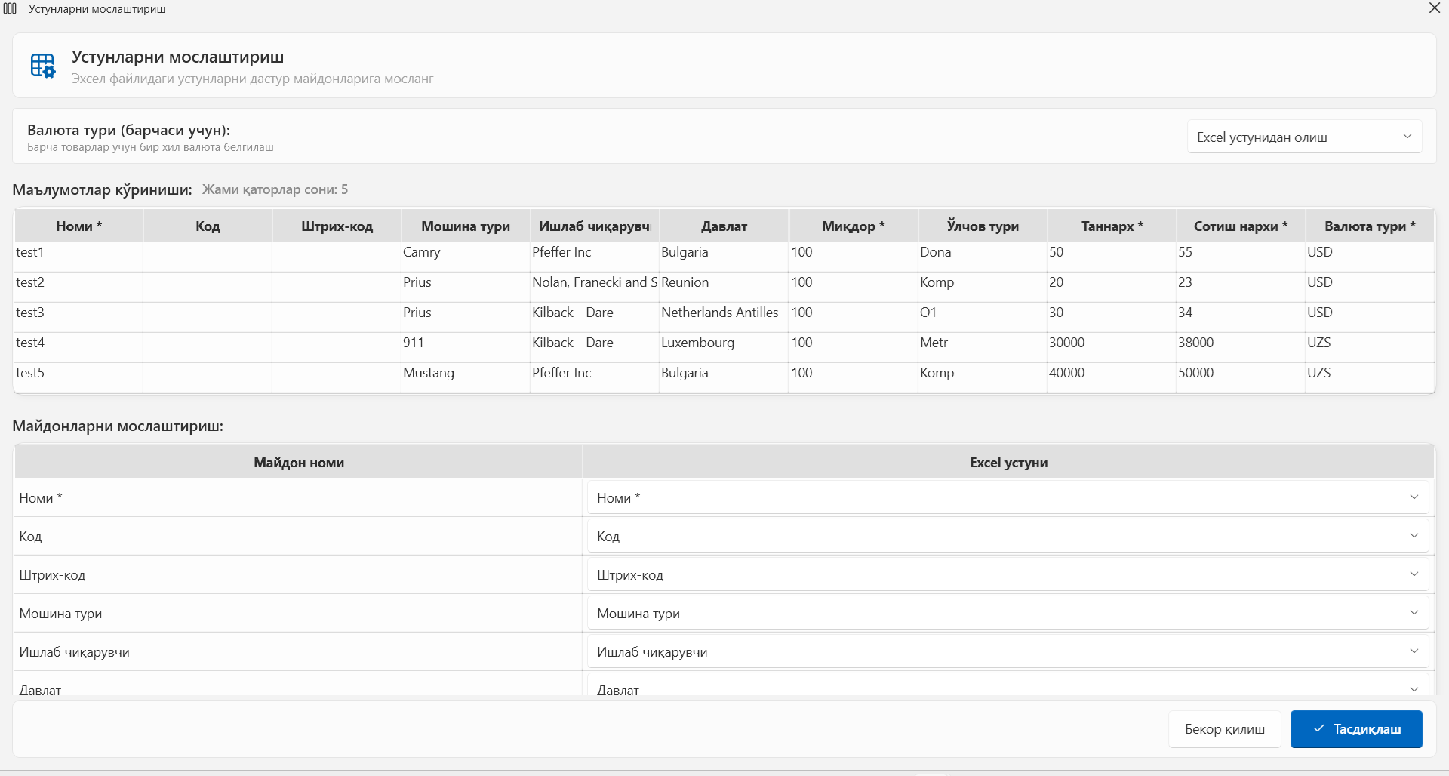Click the 'Мошина тури' field name row
Screen dimensions: 1449x776
tap(299, 613)
